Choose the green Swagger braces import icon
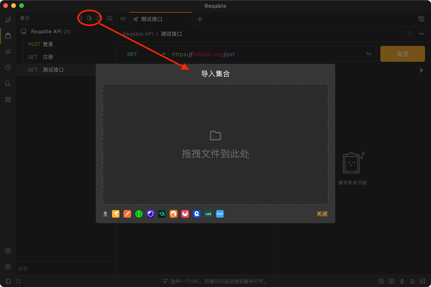The width and height of the screenshot is (431, 287). (x=139, y=213)
